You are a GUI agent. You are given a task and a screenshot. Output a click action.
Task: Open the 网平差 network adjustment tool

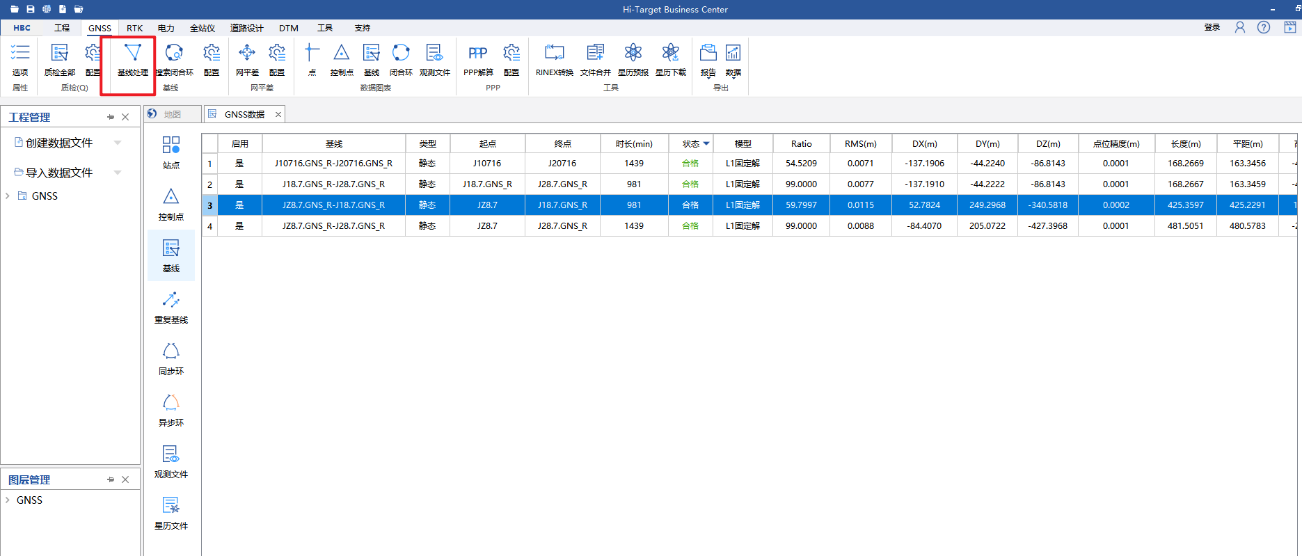247,59
